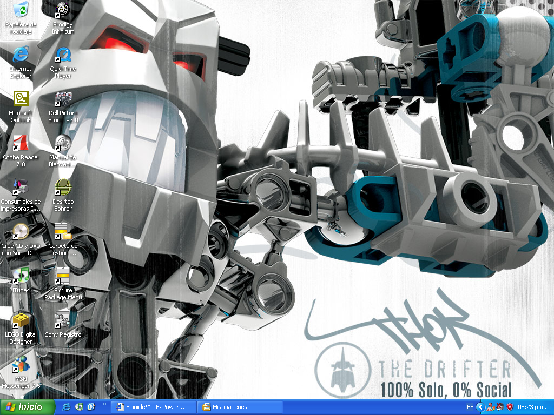The height and width of the screenshot is (415, 554).
Task: Launch Microsoft Outlook
Action: click(x=20, y=100)
